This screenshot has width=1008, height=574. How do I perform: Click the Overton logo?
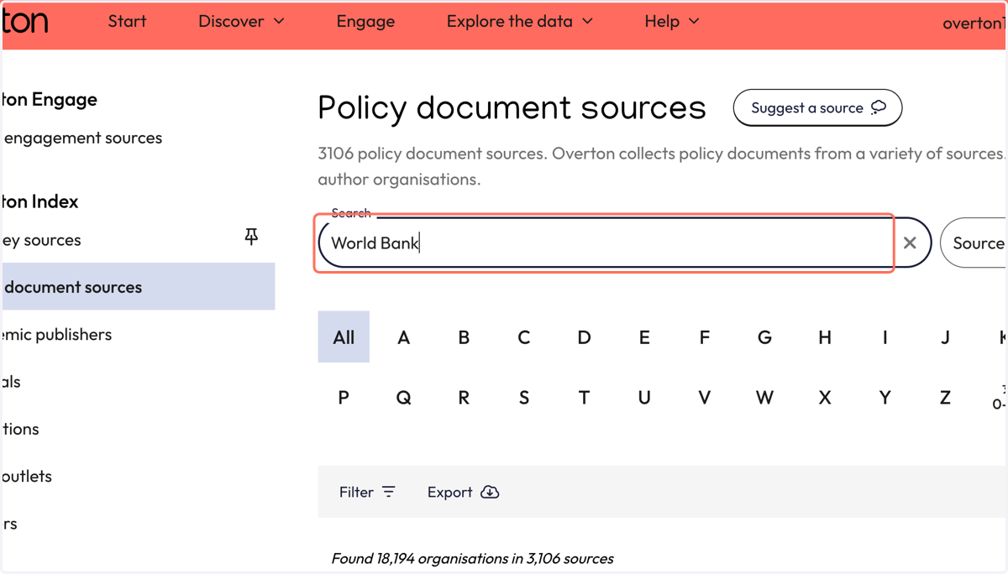tap(24, 22)
